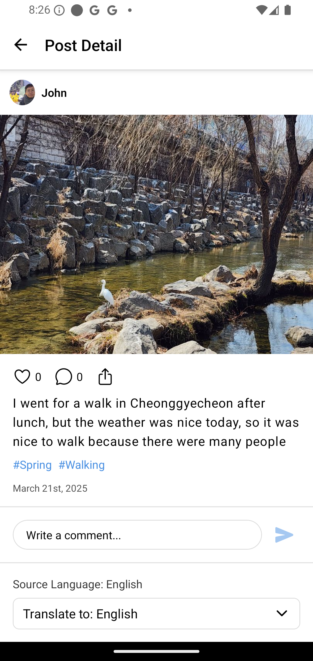Screen dimensions: 313x661
Task: Share the post using the share icon
Action: point(105,377)
